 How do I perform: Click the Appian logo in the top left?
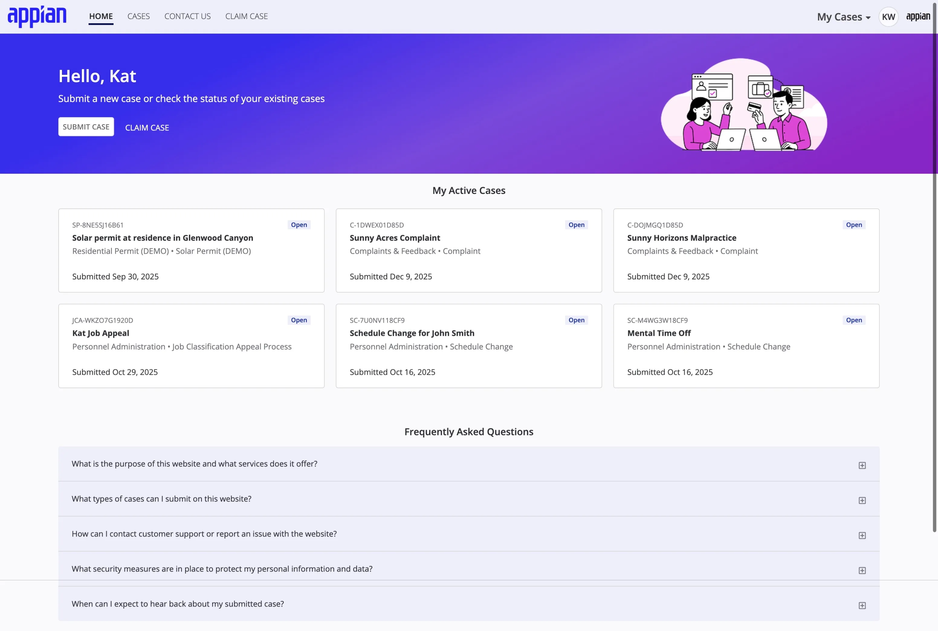tap(37, 16)
